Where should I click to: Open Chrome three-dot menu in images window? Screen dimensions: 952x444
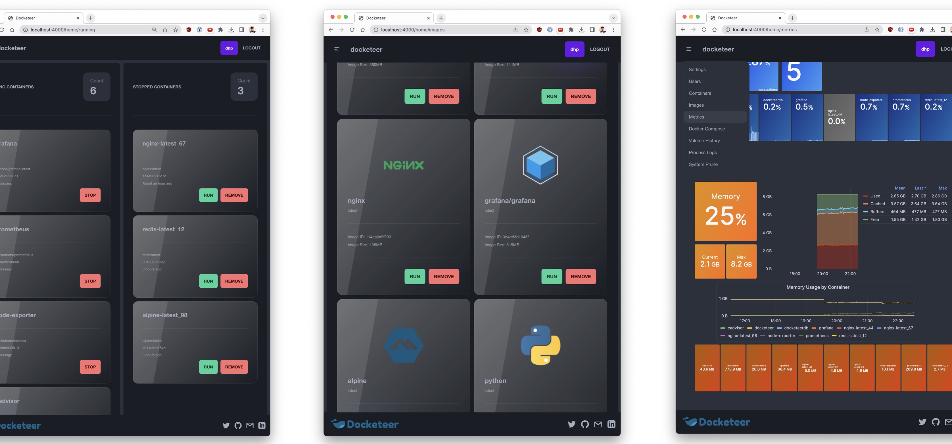click(613, 30)
